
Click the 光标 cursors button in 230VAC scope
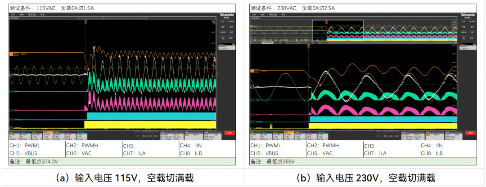pos(463,22)
